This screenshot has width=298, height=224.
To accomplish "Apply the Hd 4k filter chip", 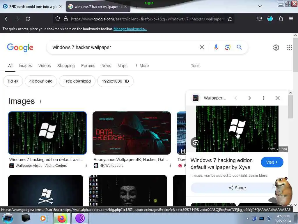I will [13, 81].
